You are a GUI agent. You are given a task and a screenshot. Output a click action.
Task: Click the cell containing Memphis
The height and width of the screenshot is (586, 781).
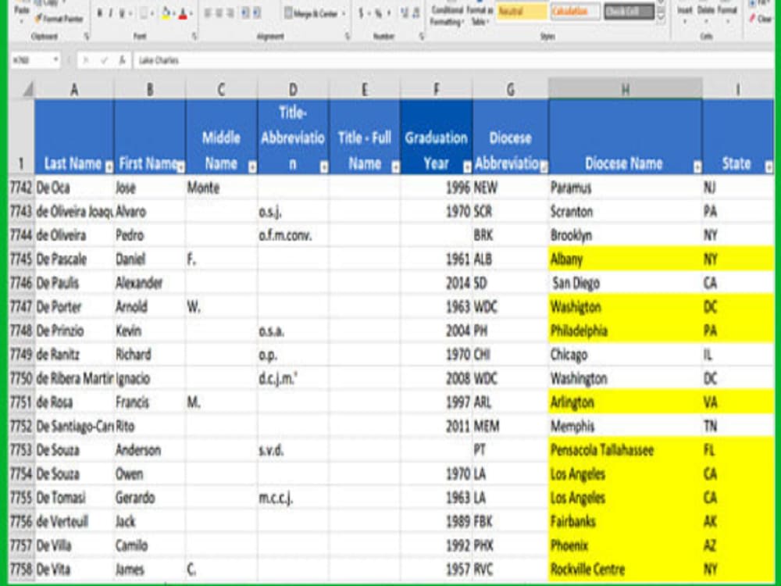(625, 427)
